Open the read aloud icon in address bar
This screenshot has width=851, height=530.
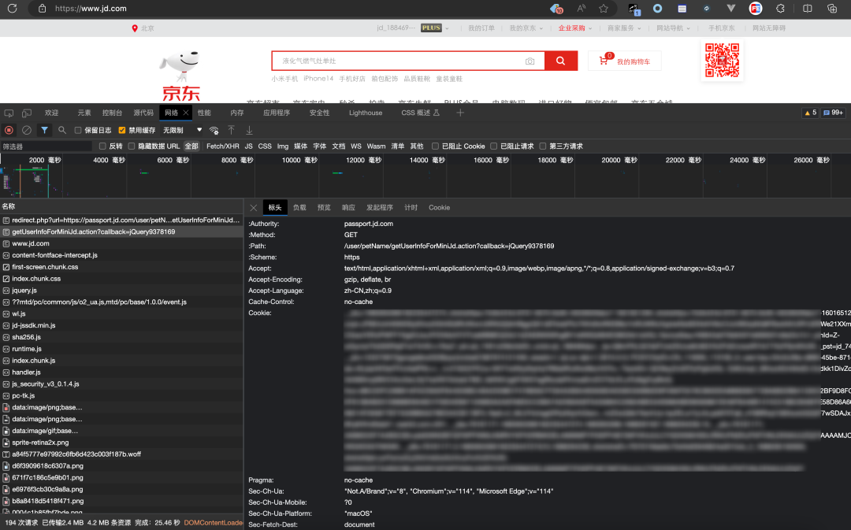coord(582,8)
